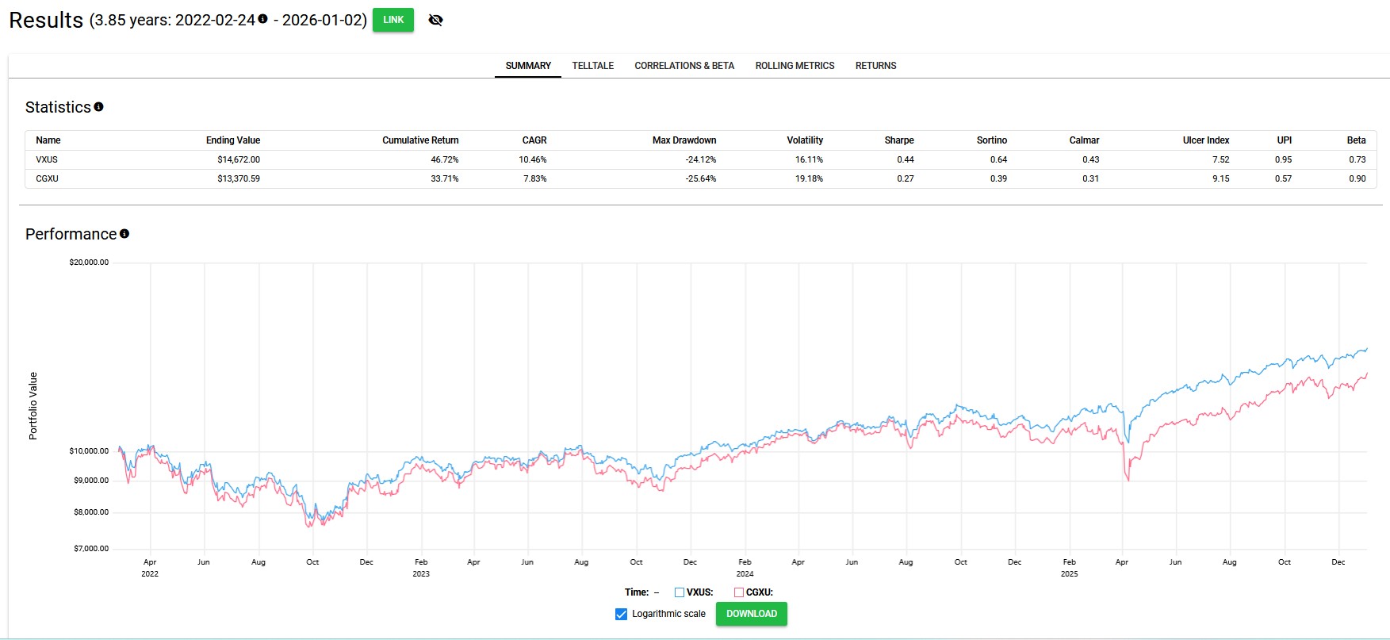Click the Time readout below chart
This screenshot has height=640, width=1390.
[642, 592]
